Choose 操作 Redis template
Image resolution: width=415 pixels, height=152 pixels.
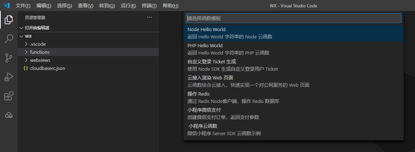click(294, 97)
